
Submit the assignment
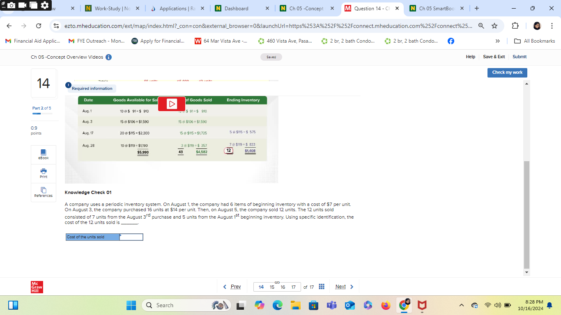pyautogui.click(x=520, y=57)
